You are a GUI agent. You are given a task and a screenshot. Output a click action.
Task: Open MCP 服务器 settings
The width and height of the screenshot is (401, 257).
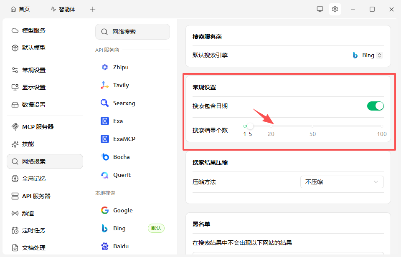45,127
